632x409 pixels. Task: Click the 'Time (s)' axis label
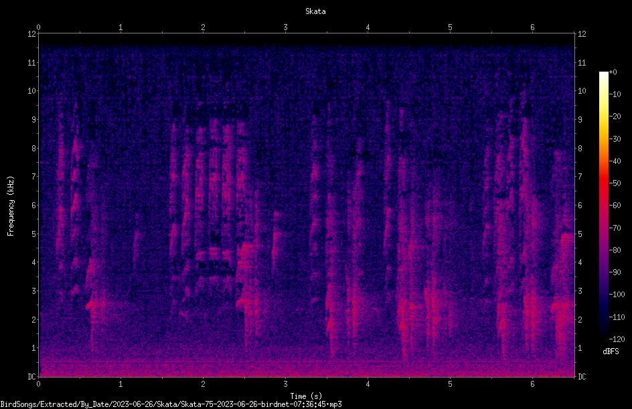306,396
